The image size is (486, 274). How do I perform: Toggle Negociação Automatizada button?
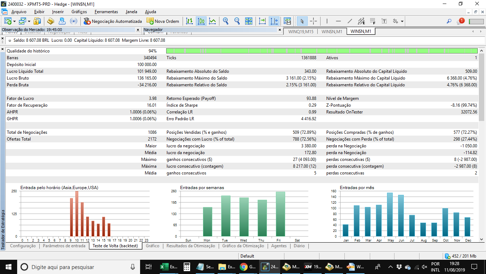click(x=113, y=21)
